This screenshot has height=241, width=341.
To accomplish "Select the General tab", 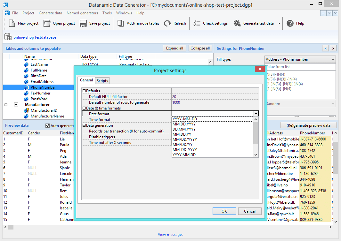I will 86,80.
